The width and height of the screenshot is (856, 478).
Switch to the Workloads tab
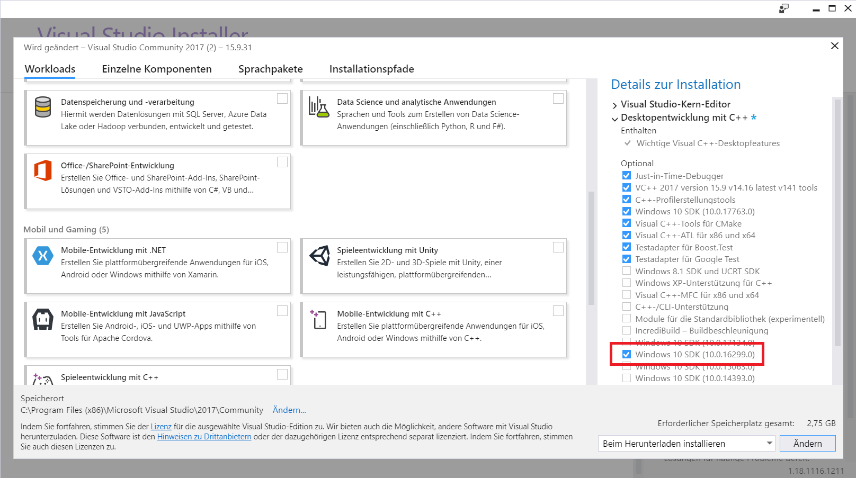50,69
